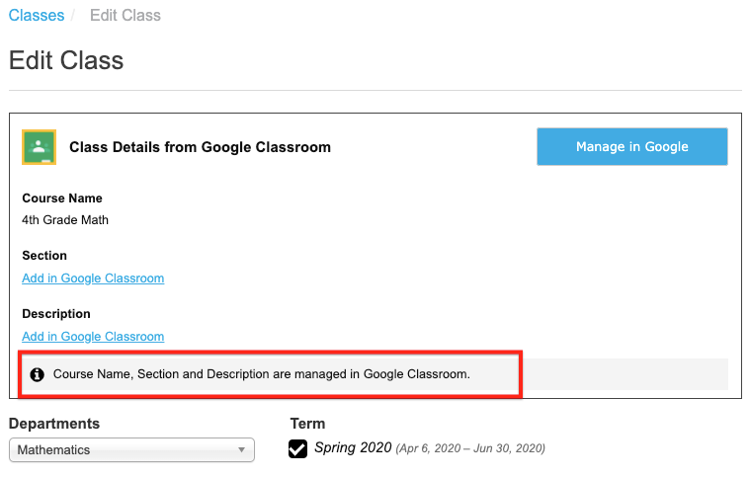
Task: Click the info icon beside the managed-fields notice
Action: tap(38, 374)
